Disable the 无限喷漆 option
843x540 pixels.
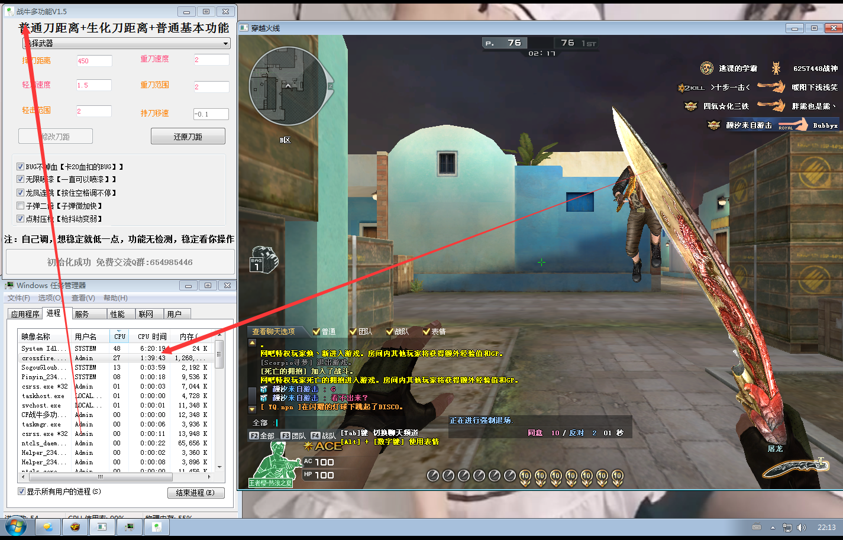point(21,179)
